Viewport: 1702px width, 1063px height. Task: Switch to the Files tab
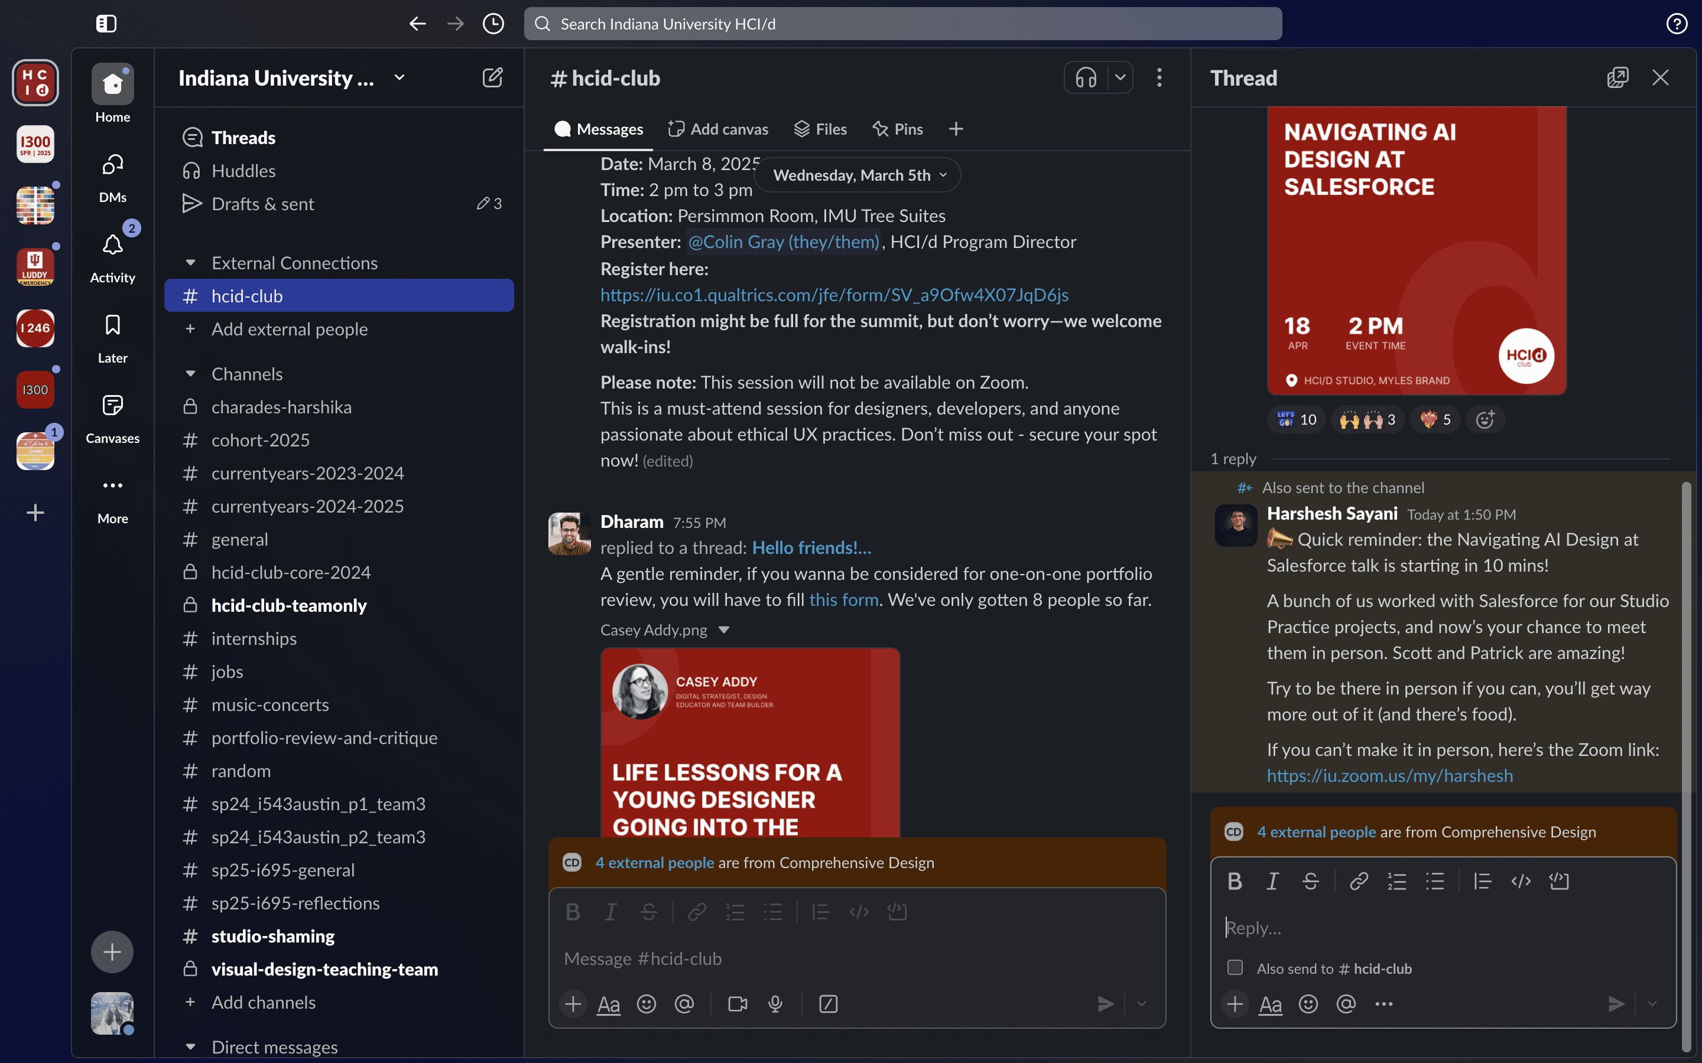[x=820, y=129]
